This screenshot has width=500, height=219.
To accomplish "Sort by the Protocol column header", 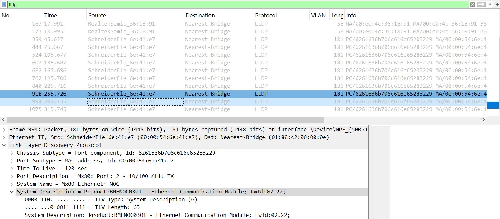I will [281, 15].
